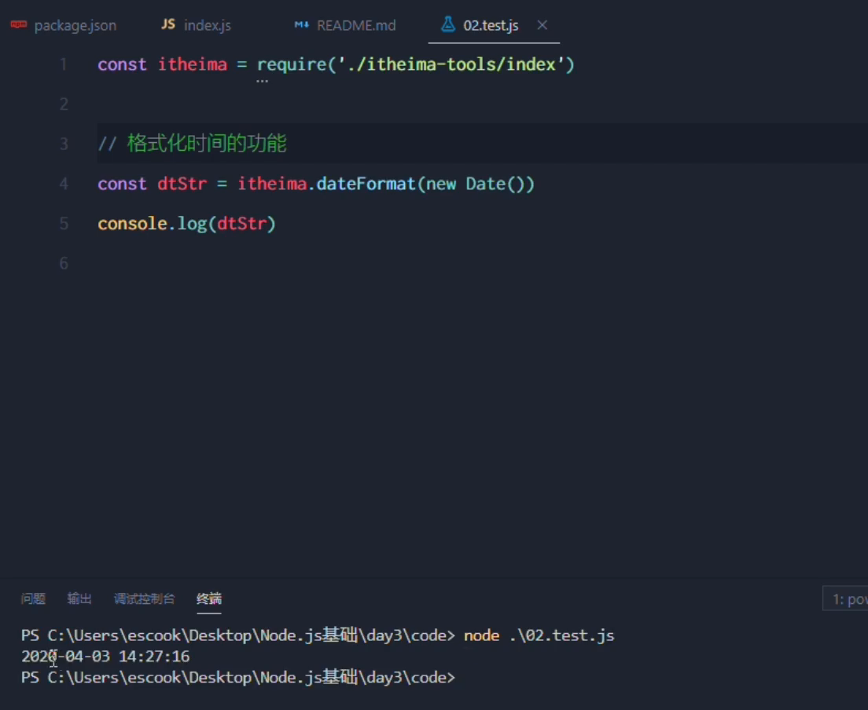Screen dimensions: 868x710
Task: Close the 02.test.js tab
Action: (x=542, y=25)
